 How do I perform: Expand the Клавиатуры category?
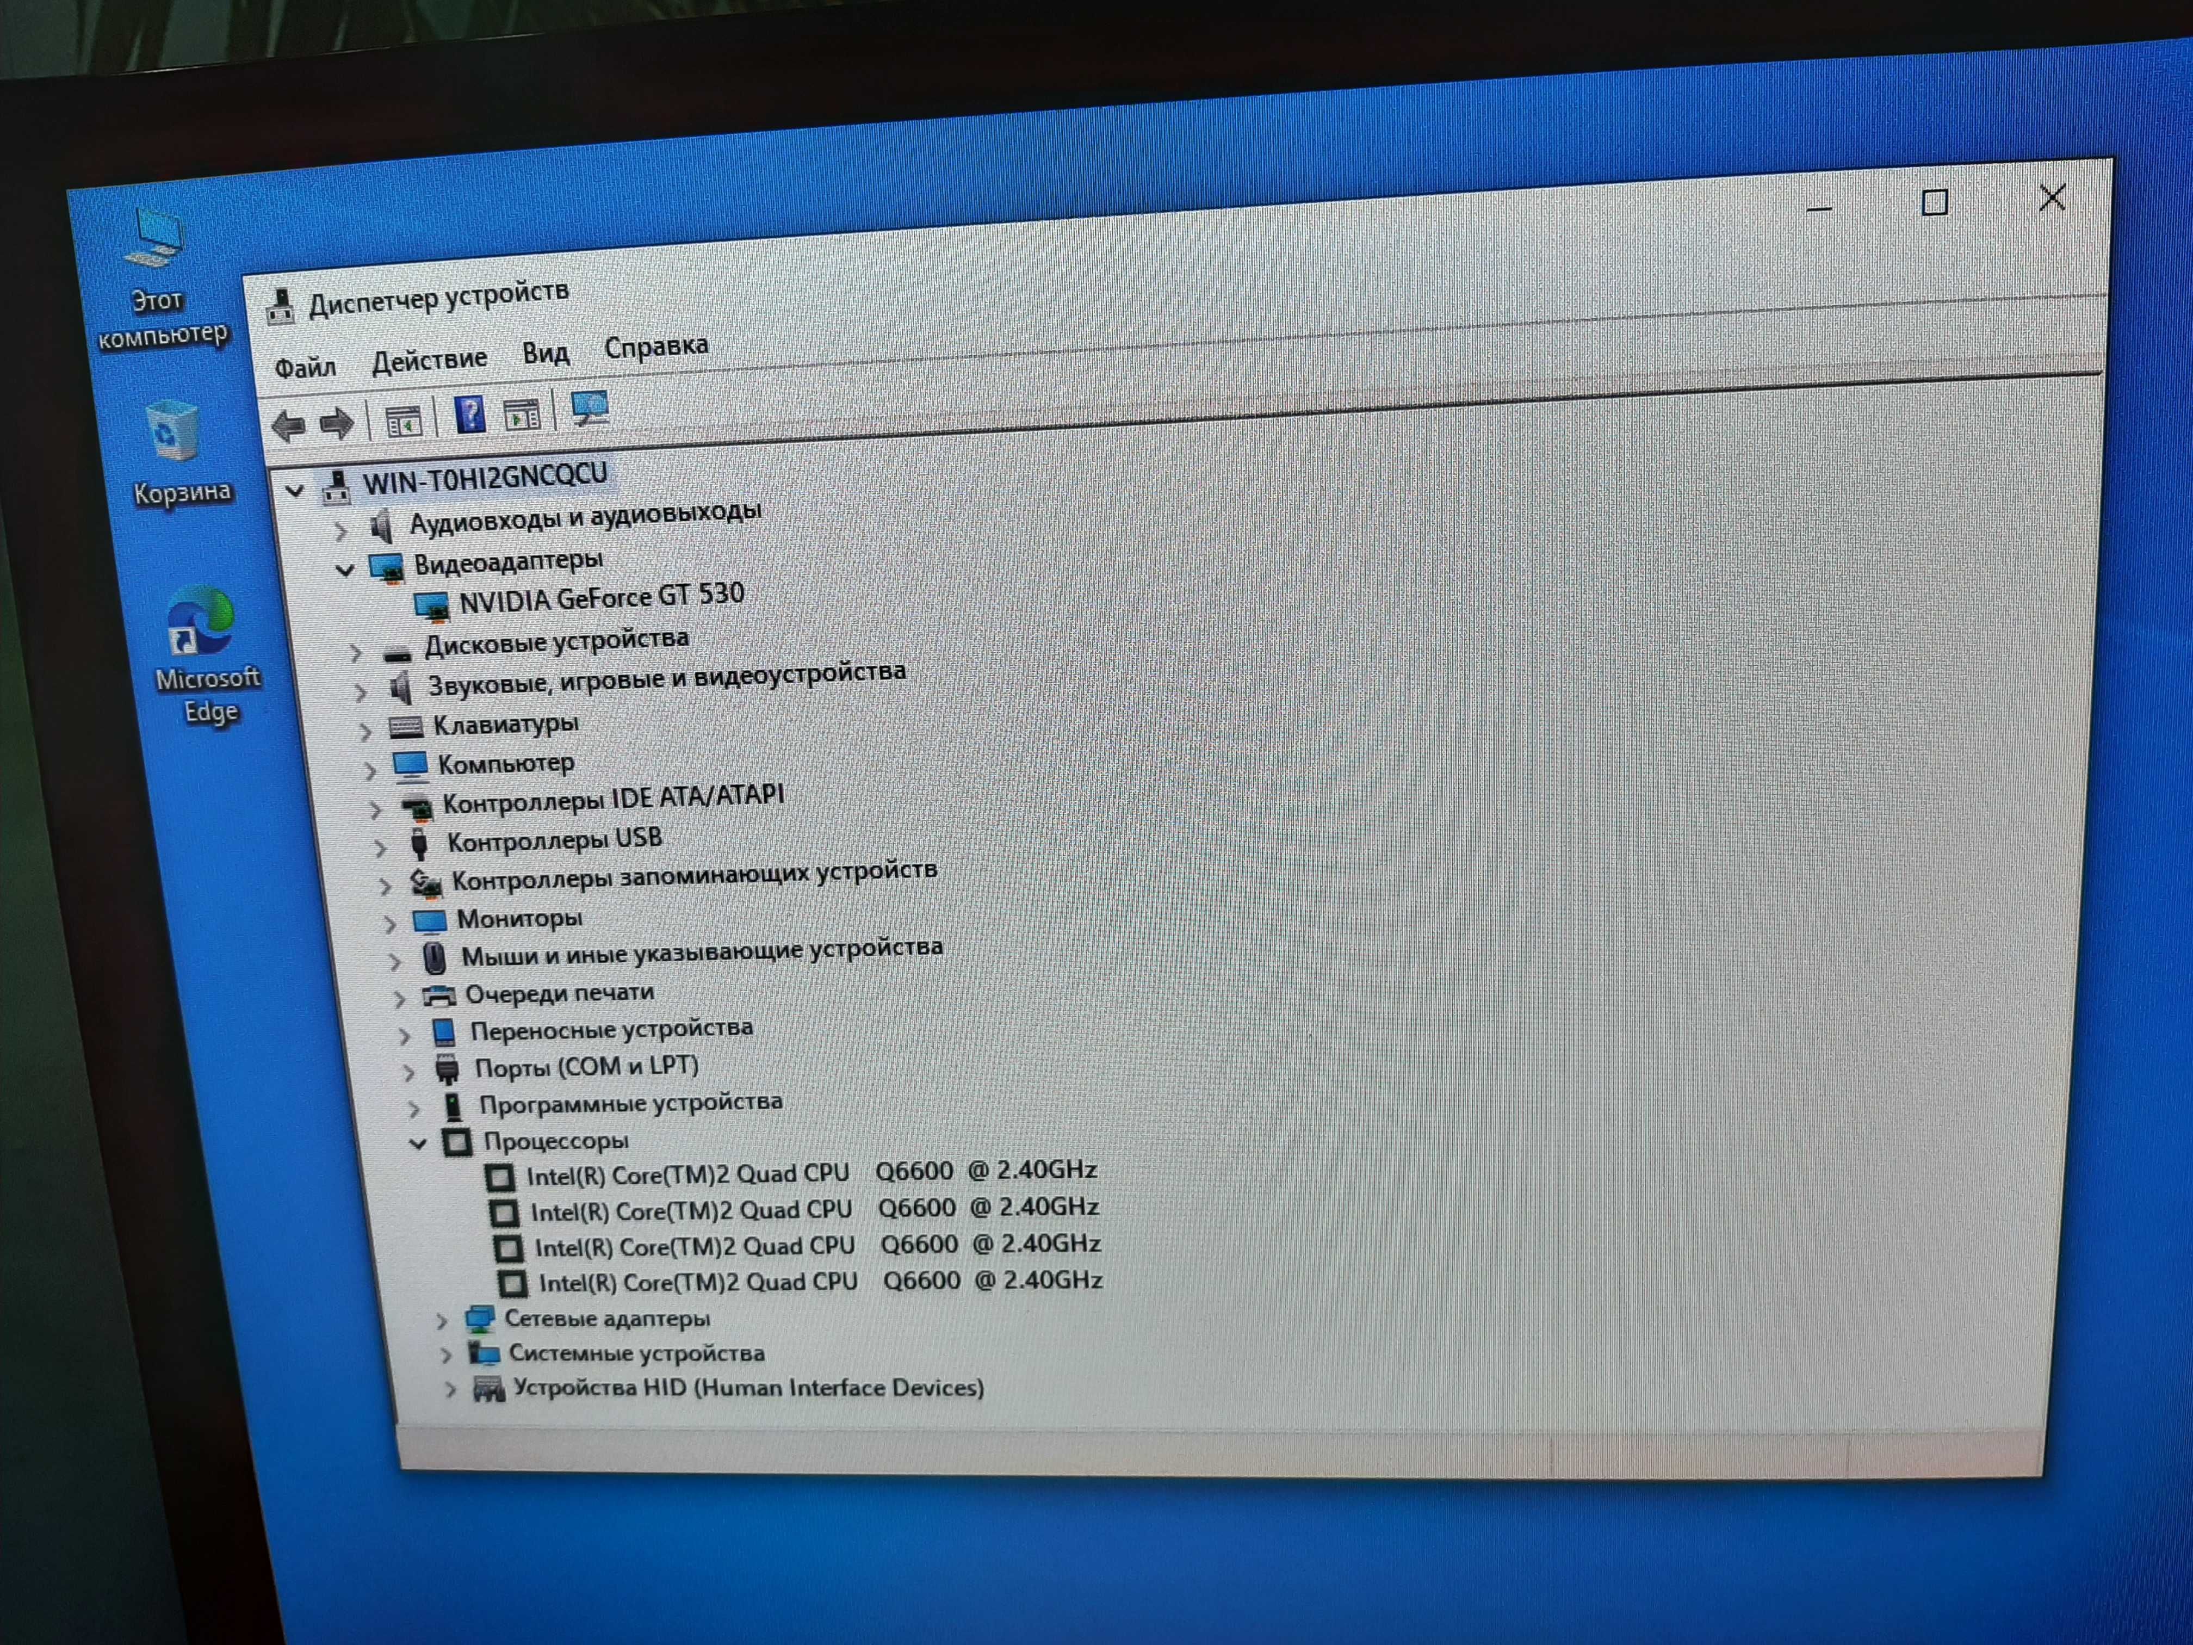point(365,732)
